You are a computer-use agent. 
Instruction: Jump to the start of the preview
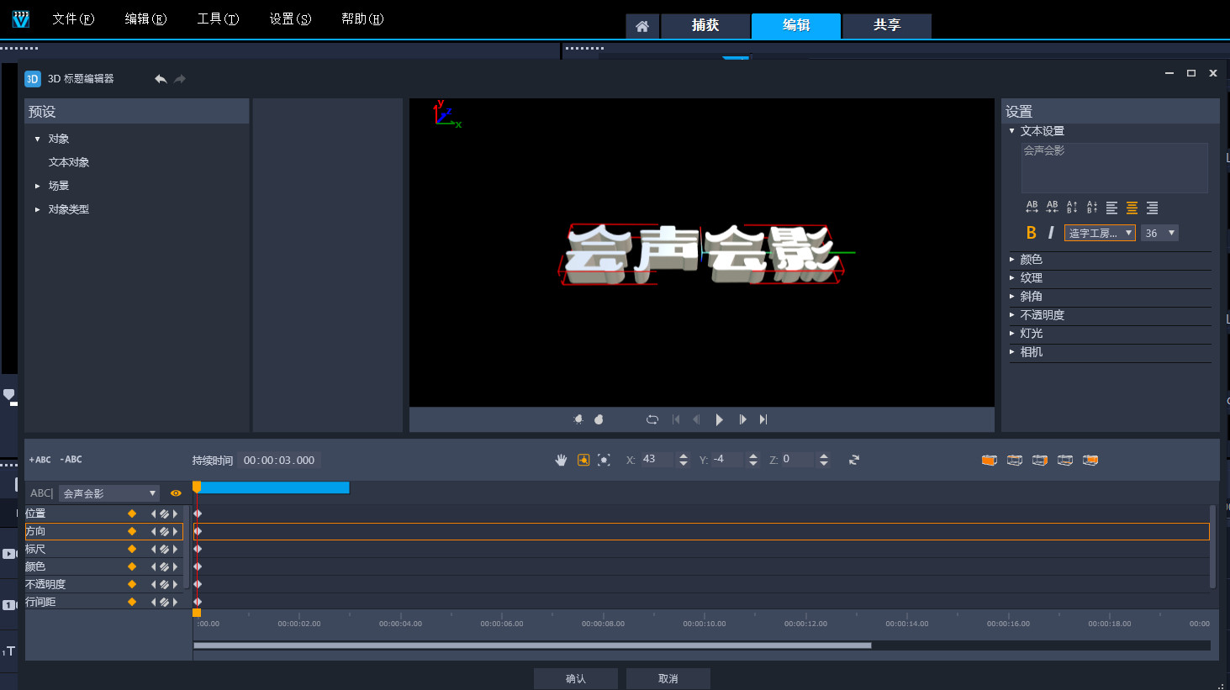tap(676, 419)
